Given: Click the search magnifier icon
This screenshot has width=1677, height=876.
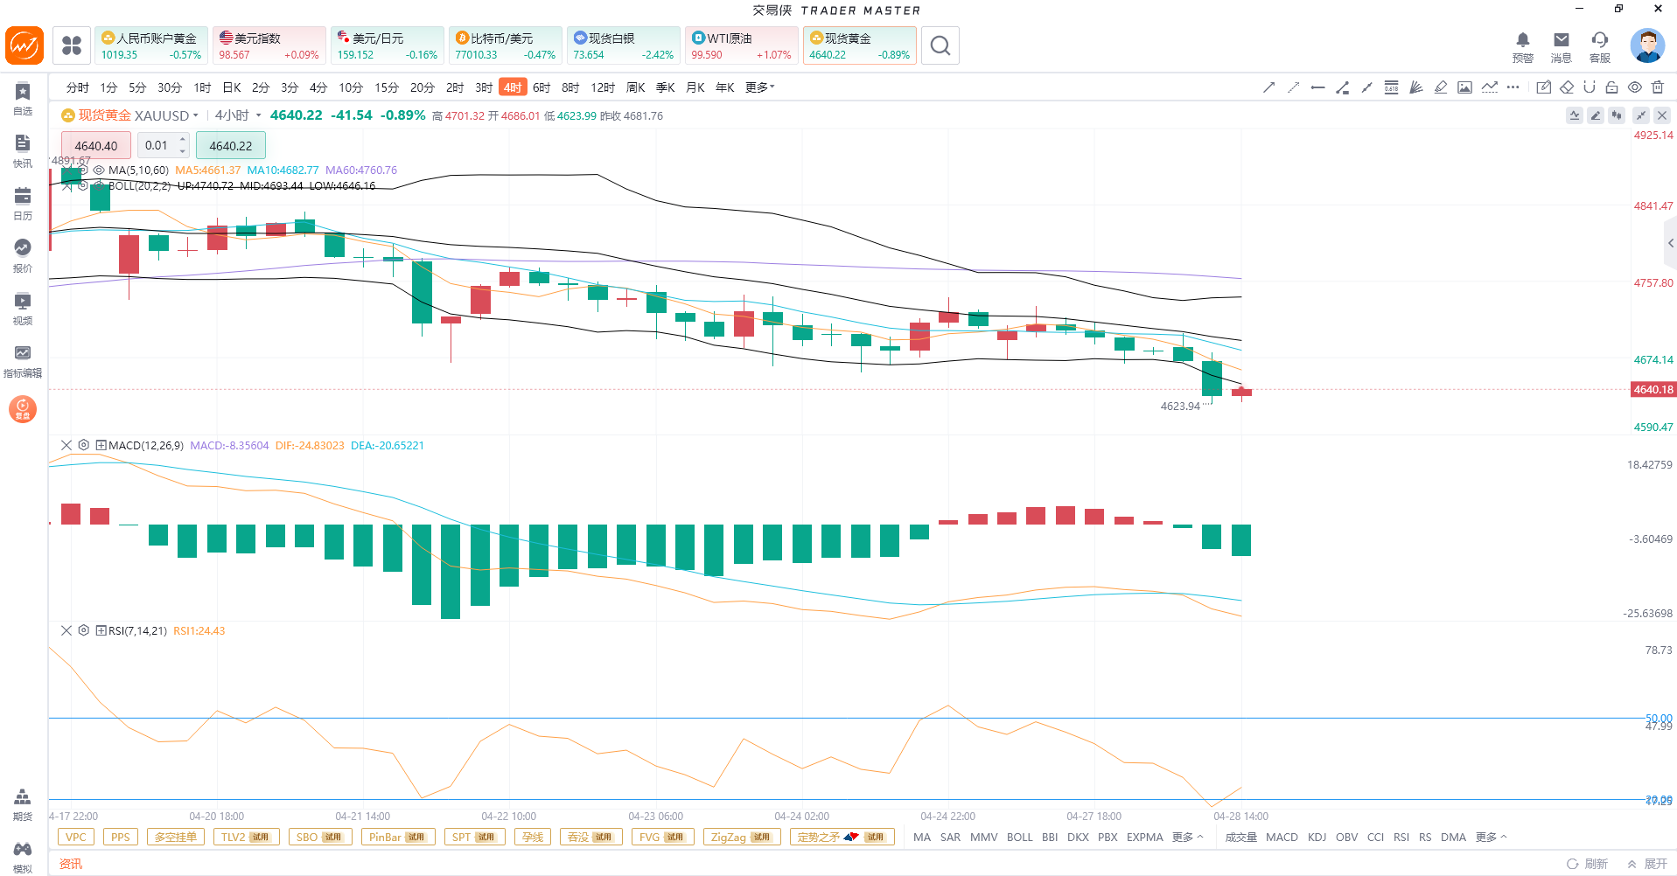Looking at the screenshot, I should coord(940,45).
